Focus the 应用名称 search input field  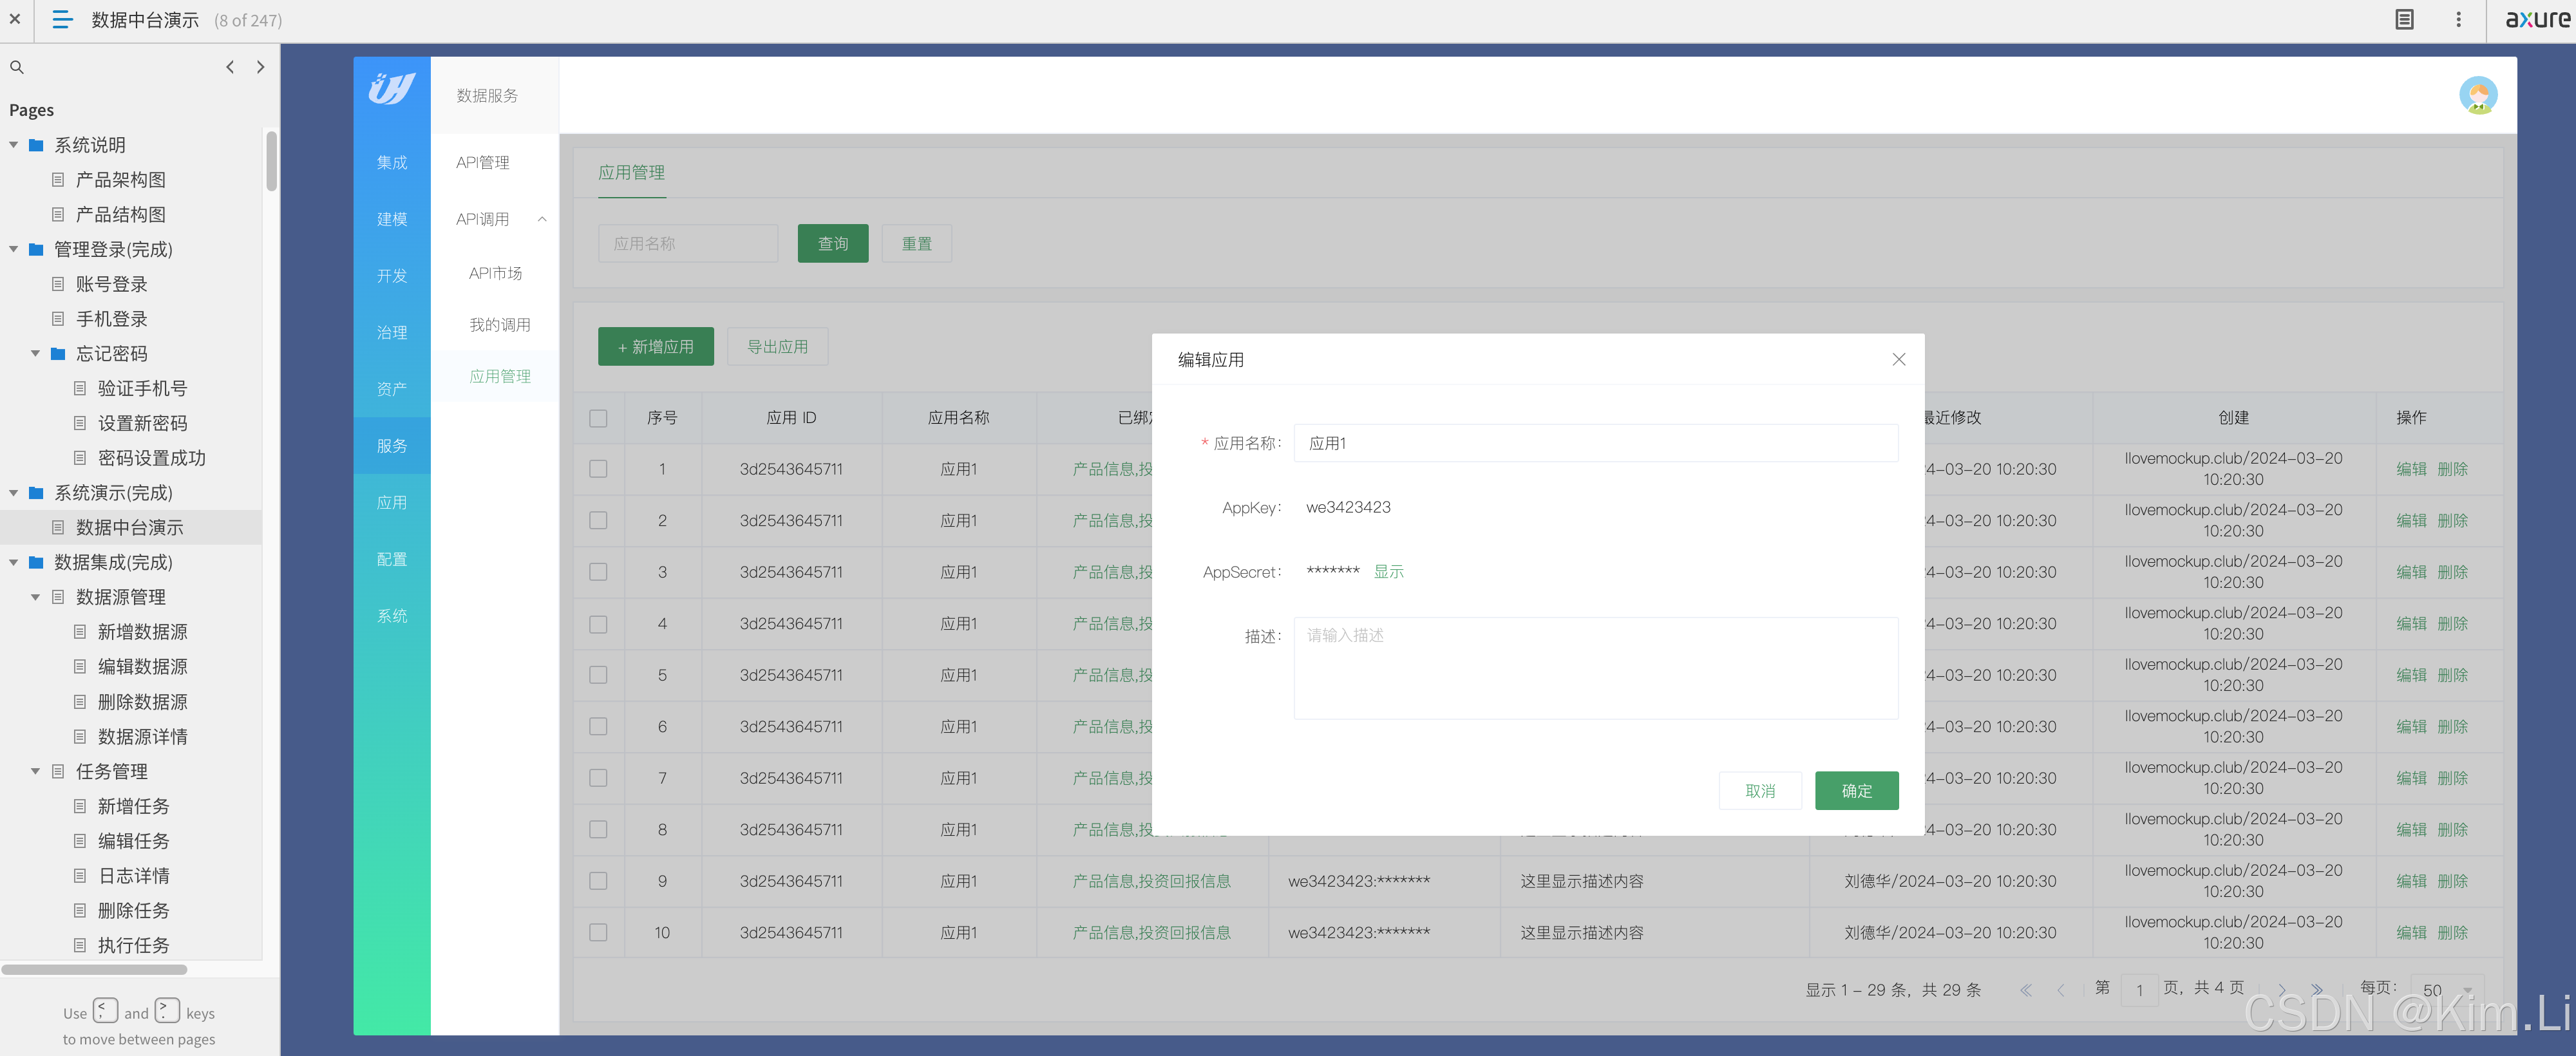(688, 244)
